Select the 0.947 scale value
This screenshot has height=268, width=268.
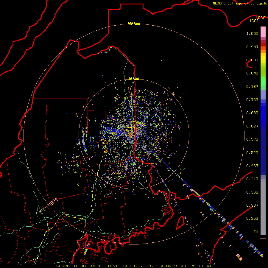point(252,47)
